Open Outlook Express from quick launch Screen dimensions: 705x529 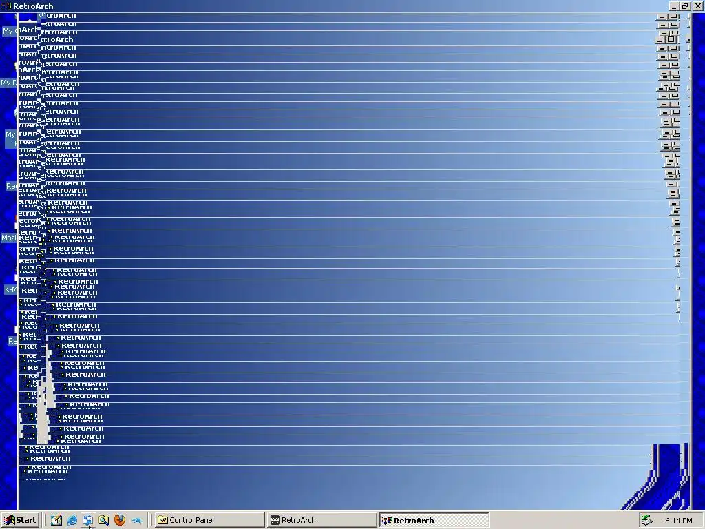[87, 520]
